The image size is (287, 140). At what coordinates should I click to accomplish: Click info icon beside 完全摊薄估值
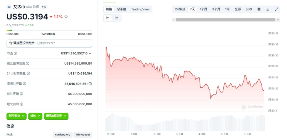pyautogui.click(x=28, y=63)
